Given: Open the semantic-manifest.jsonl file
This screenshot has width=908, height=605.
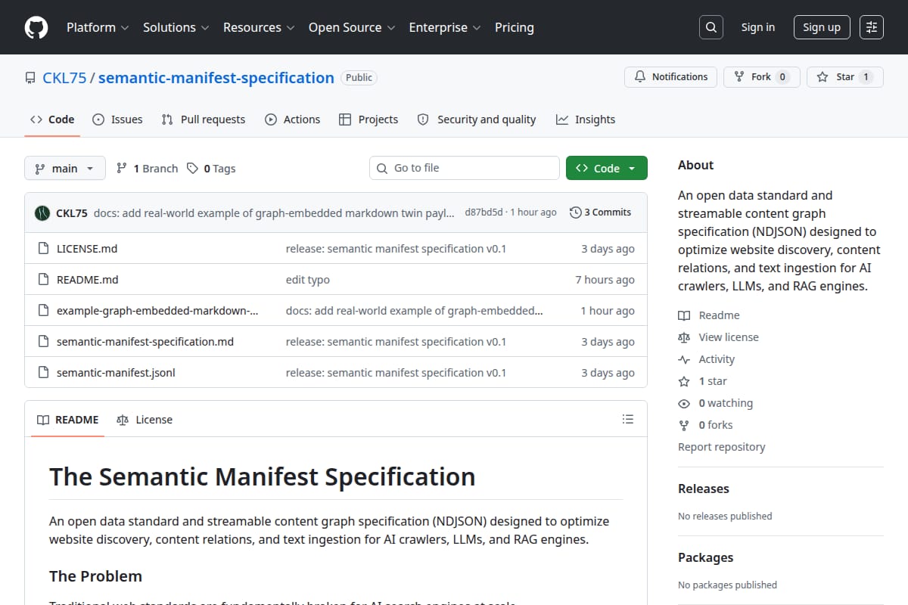Looking at the screenshot, I should [x=116, y=373].
